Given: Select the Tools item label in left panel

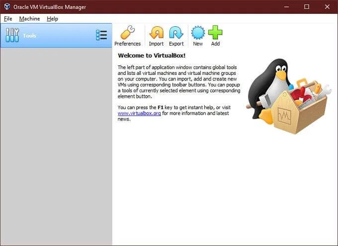Looking at the screenshot, I should (x=29, y=36).
